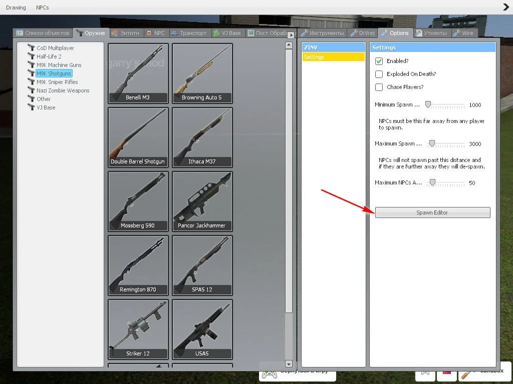Choose the Mossberg 590 shotgun icon
513x384 pixels.
tap(138, 201)
